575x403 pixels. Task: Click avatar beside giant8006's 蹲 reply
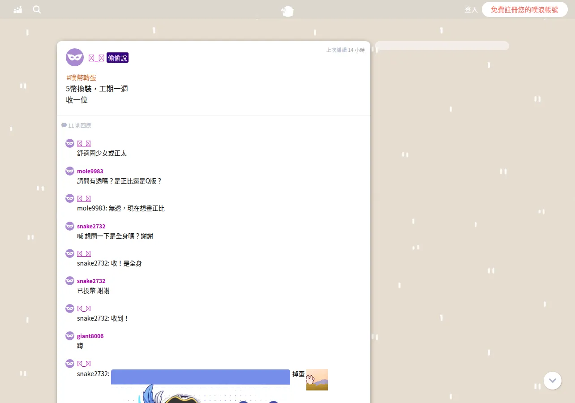pos(70,336)
